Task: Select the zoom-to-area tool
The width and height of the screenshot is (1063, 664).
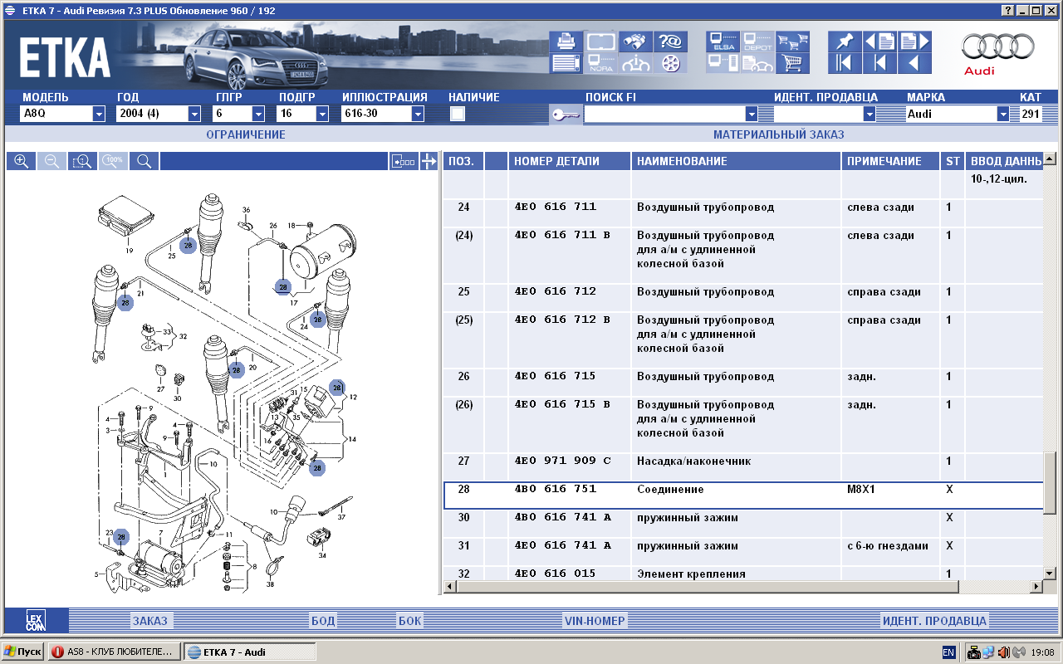Action: (82, 161)
